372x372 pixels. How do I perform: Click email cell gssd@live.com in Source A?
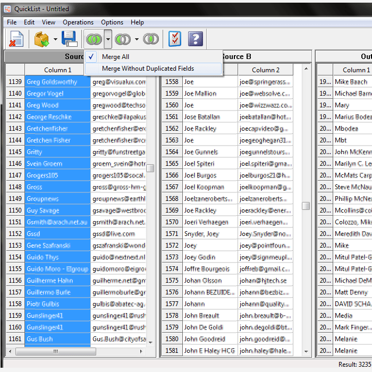pos(119,234)
